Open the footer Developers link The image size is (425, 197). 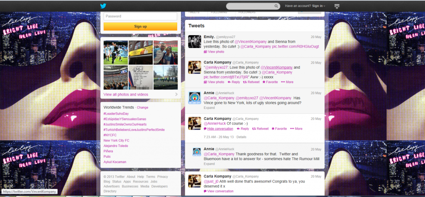click(159, 187)
